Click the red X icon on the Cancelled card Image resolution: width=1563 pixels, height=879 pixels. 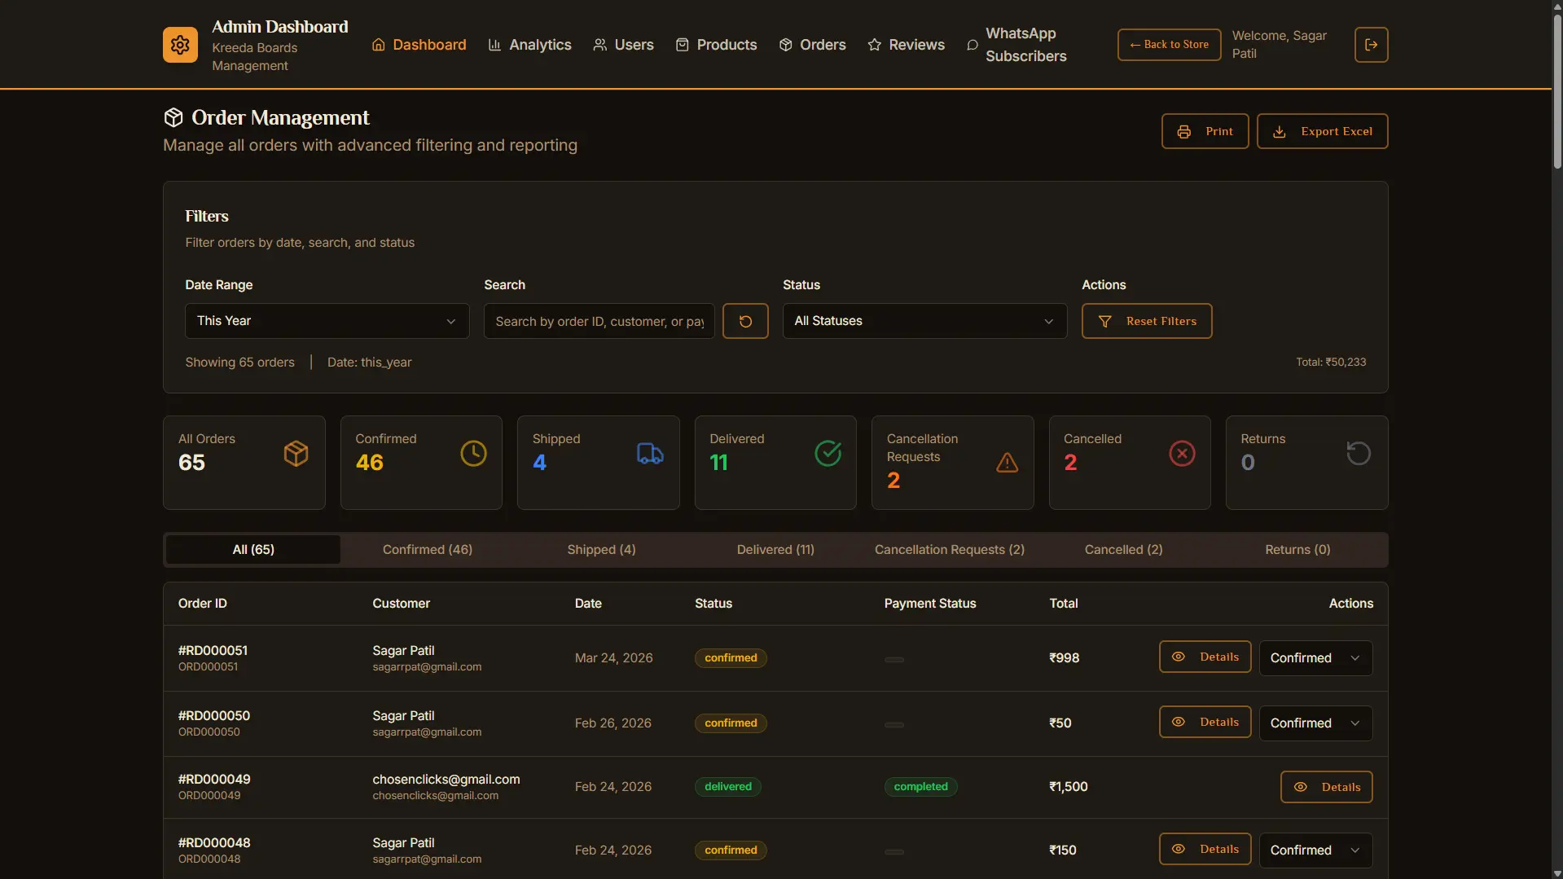pyautogui.click(x=1182, y=453)
